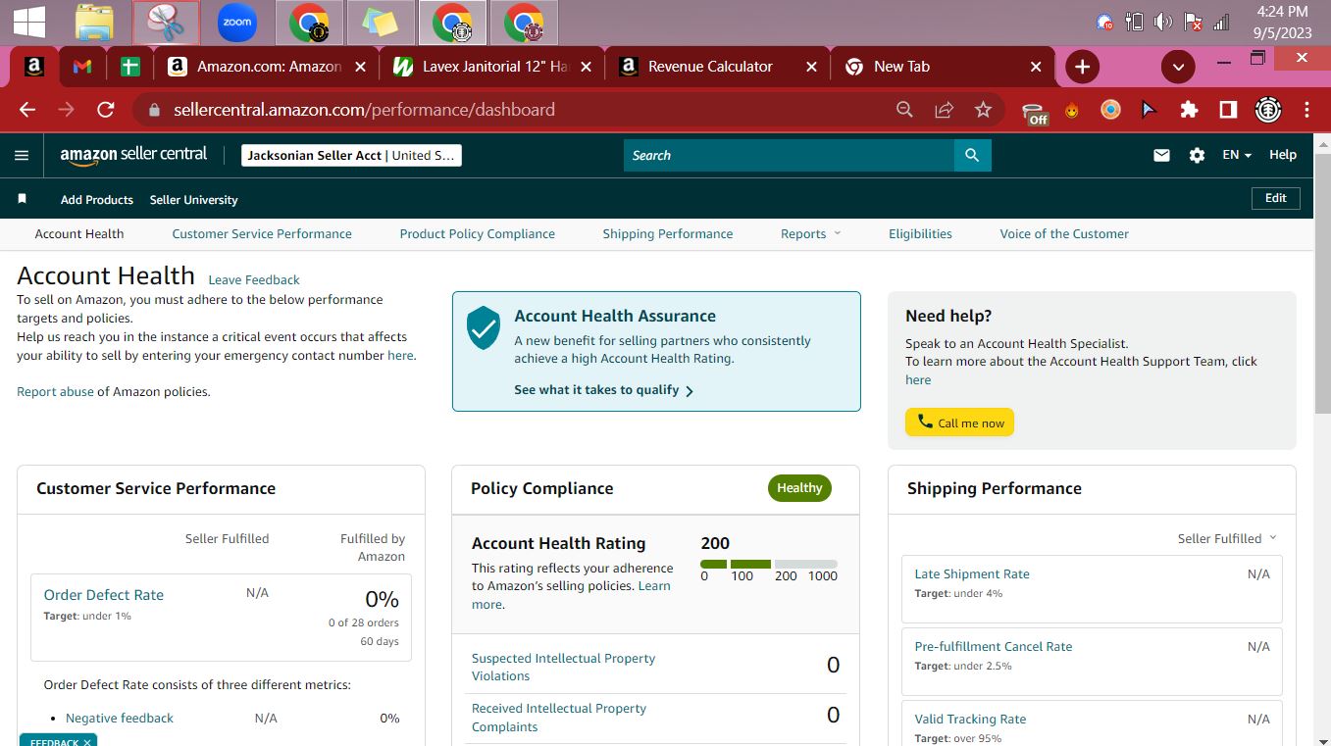This screenshot has height=746, width=1331.
Task: Click the volume speaker icon in system tray
Action: [x=1163, y=22]
